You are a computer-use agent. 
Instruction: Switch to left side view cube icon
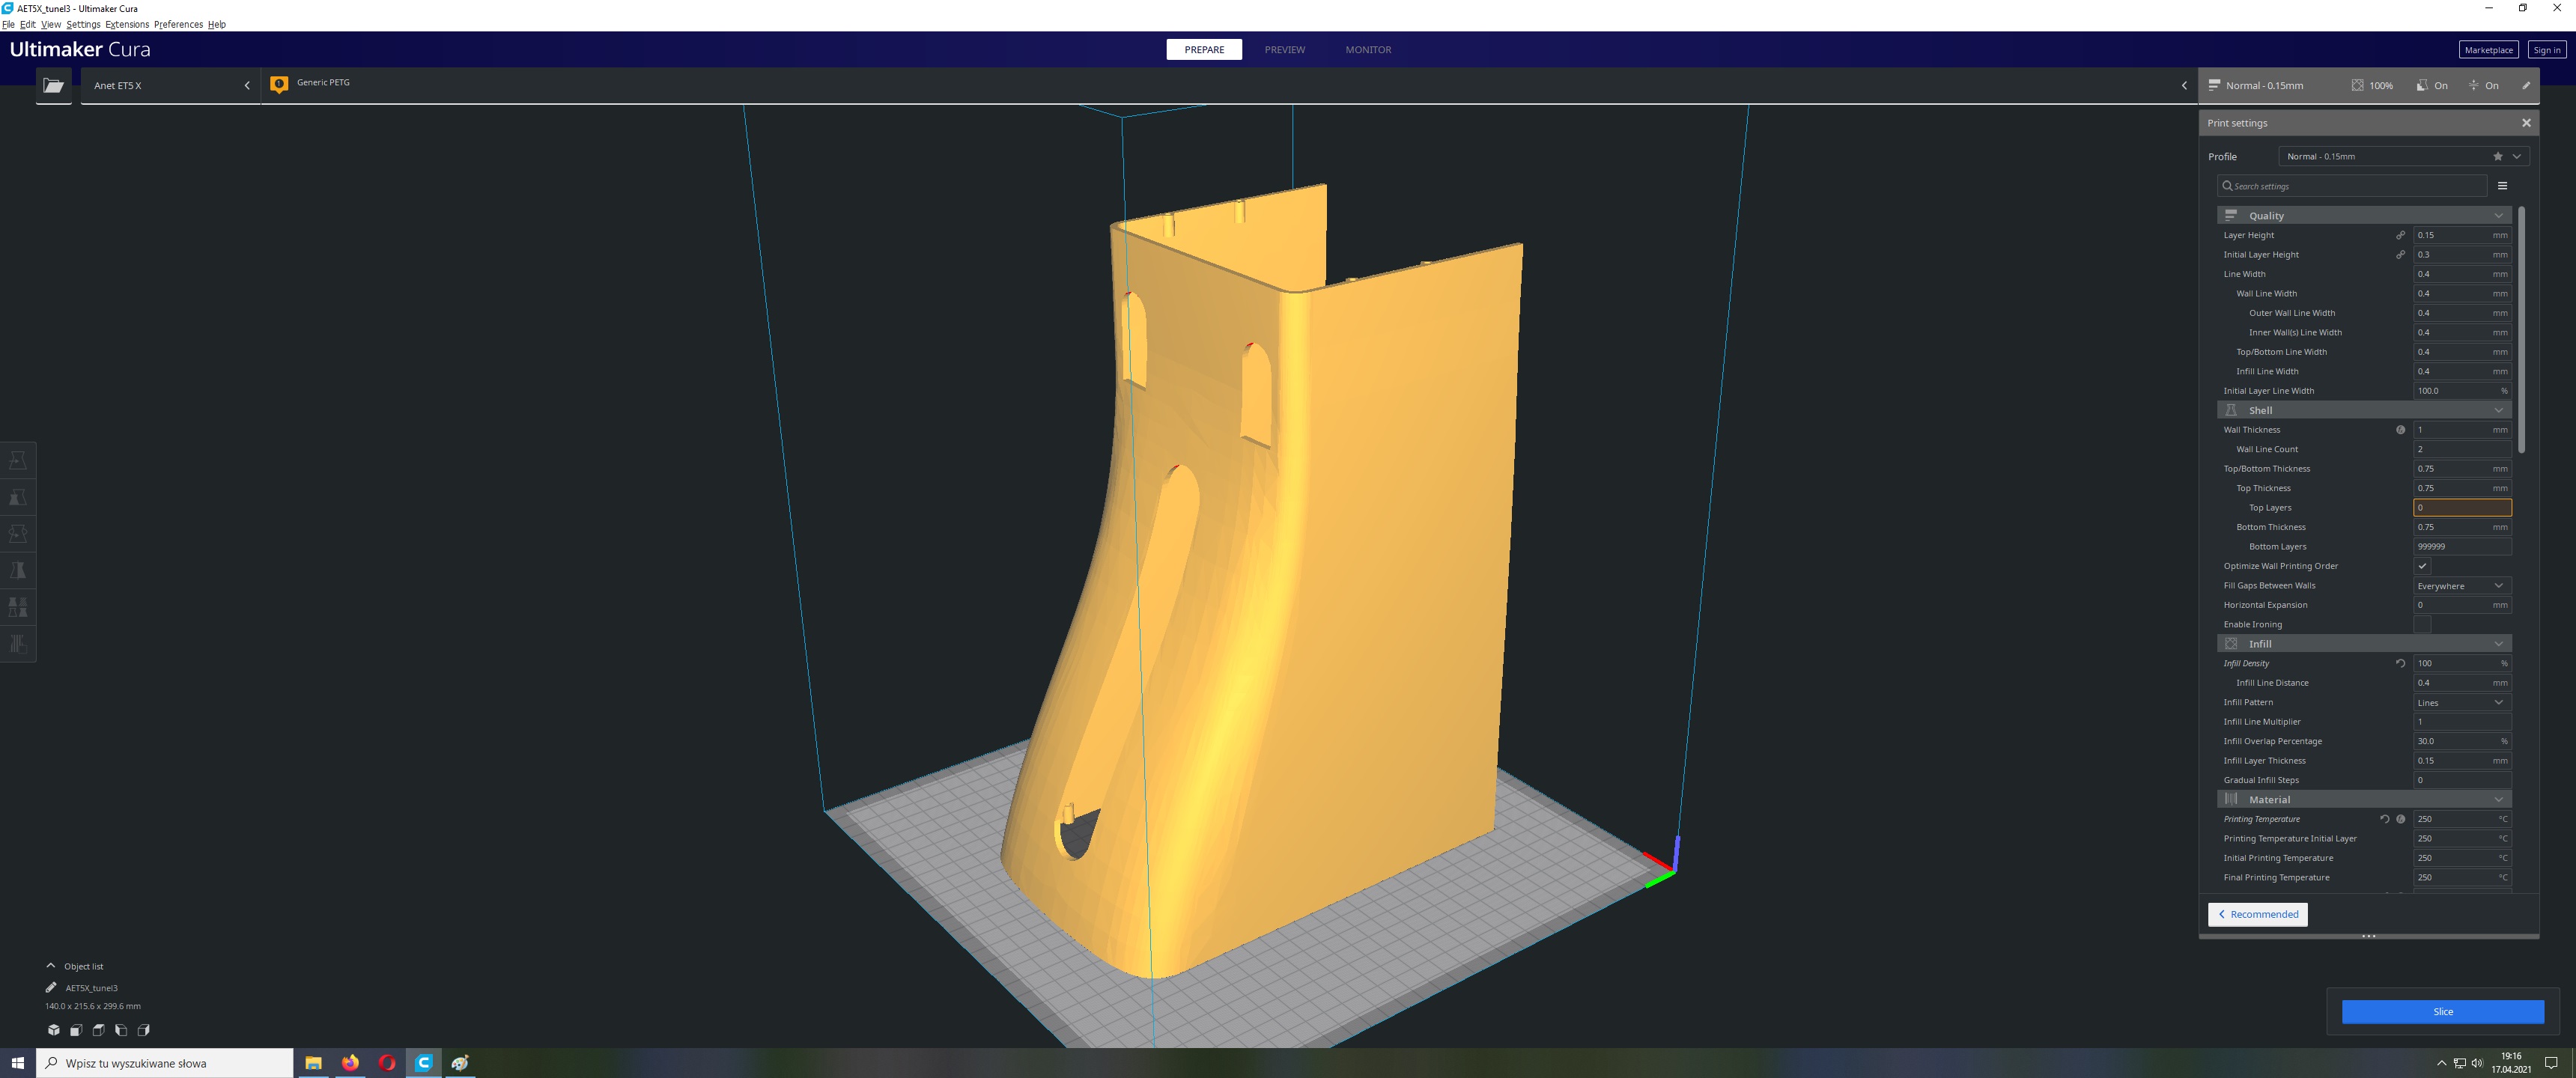coord(121,1029)
